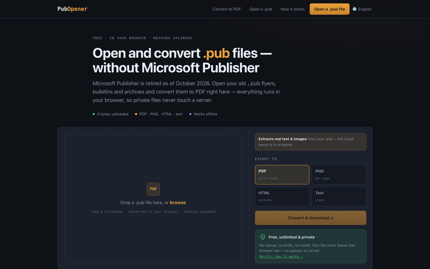The height and width of the screenshot is (269, 430).
Task: Click the main 'Open and convert .pub files' headline
Action: click(182, 60)
